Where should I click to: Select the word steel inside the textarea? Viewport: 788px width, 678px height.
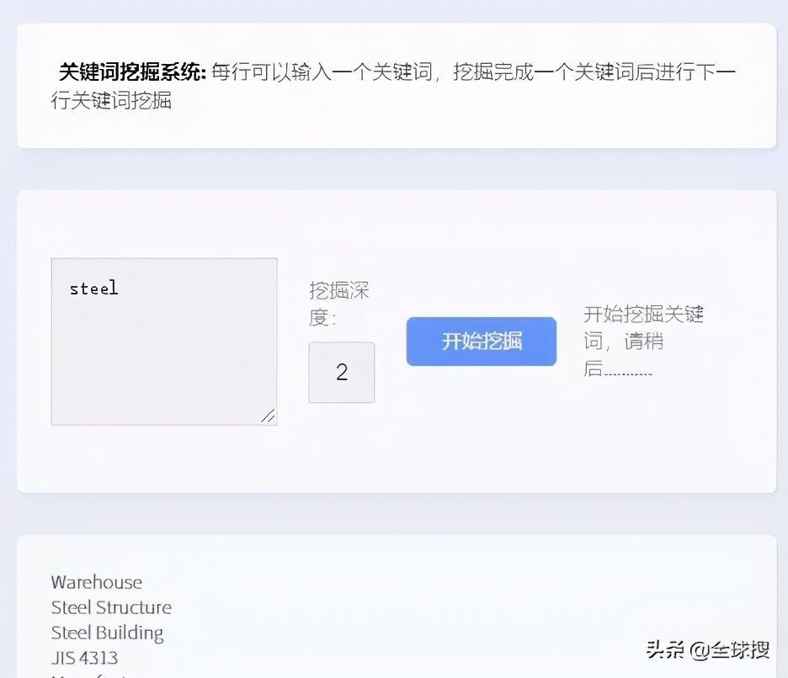coord(93,289)
